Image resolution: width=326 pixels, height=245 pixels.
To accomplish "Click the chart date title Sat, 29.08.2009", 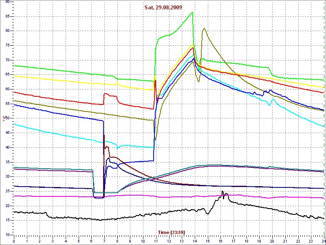I will tap(163, 7).
